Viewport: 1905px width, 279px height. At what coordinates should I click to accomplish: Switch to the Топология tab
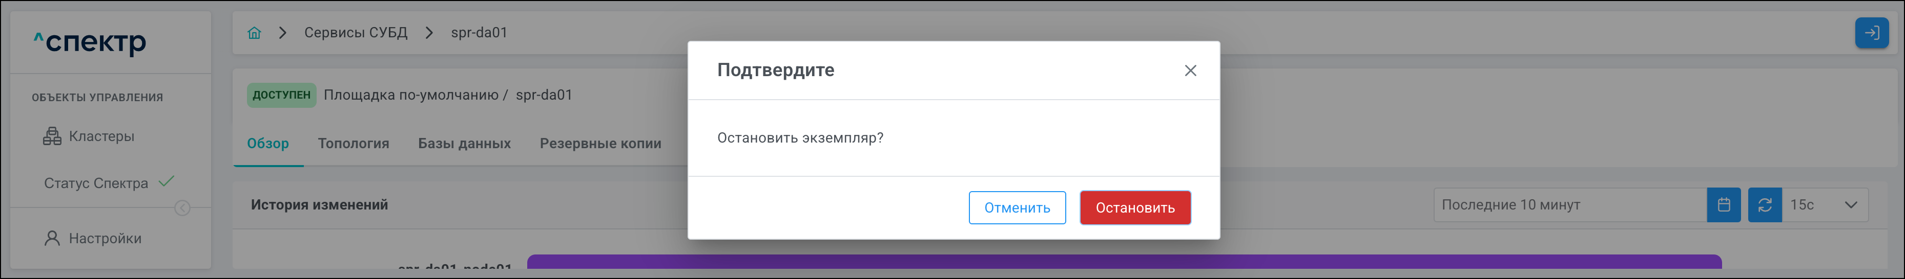tap(354, 143)
